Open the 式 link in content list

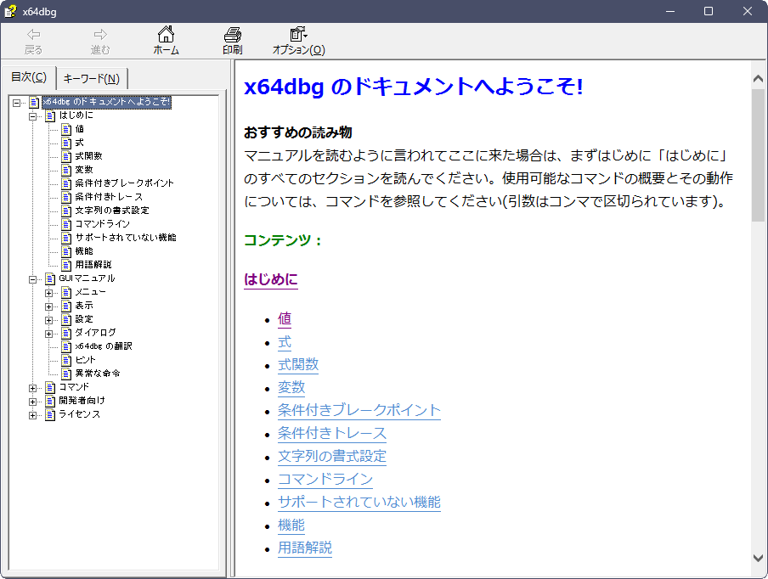point(285,341)
